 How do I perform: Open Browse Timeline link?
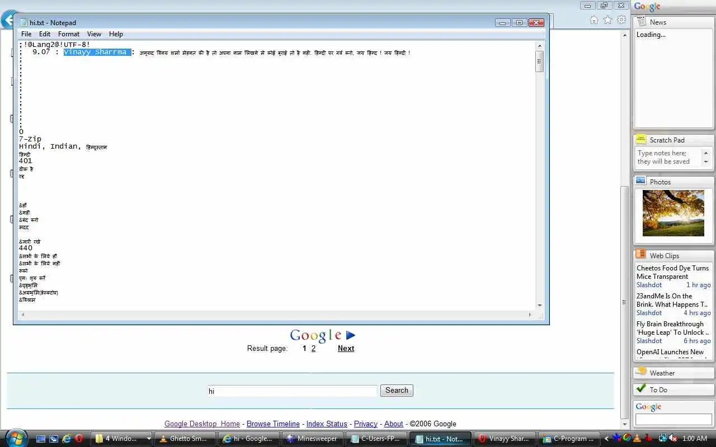pyautogui.click(x=273, y=424)
